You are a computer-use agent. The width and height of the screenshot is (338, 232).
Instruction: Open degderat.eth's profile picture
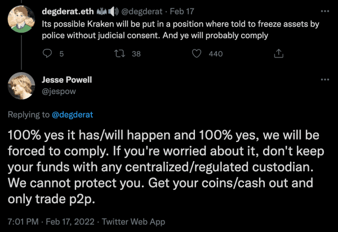(x=23, y=19)
